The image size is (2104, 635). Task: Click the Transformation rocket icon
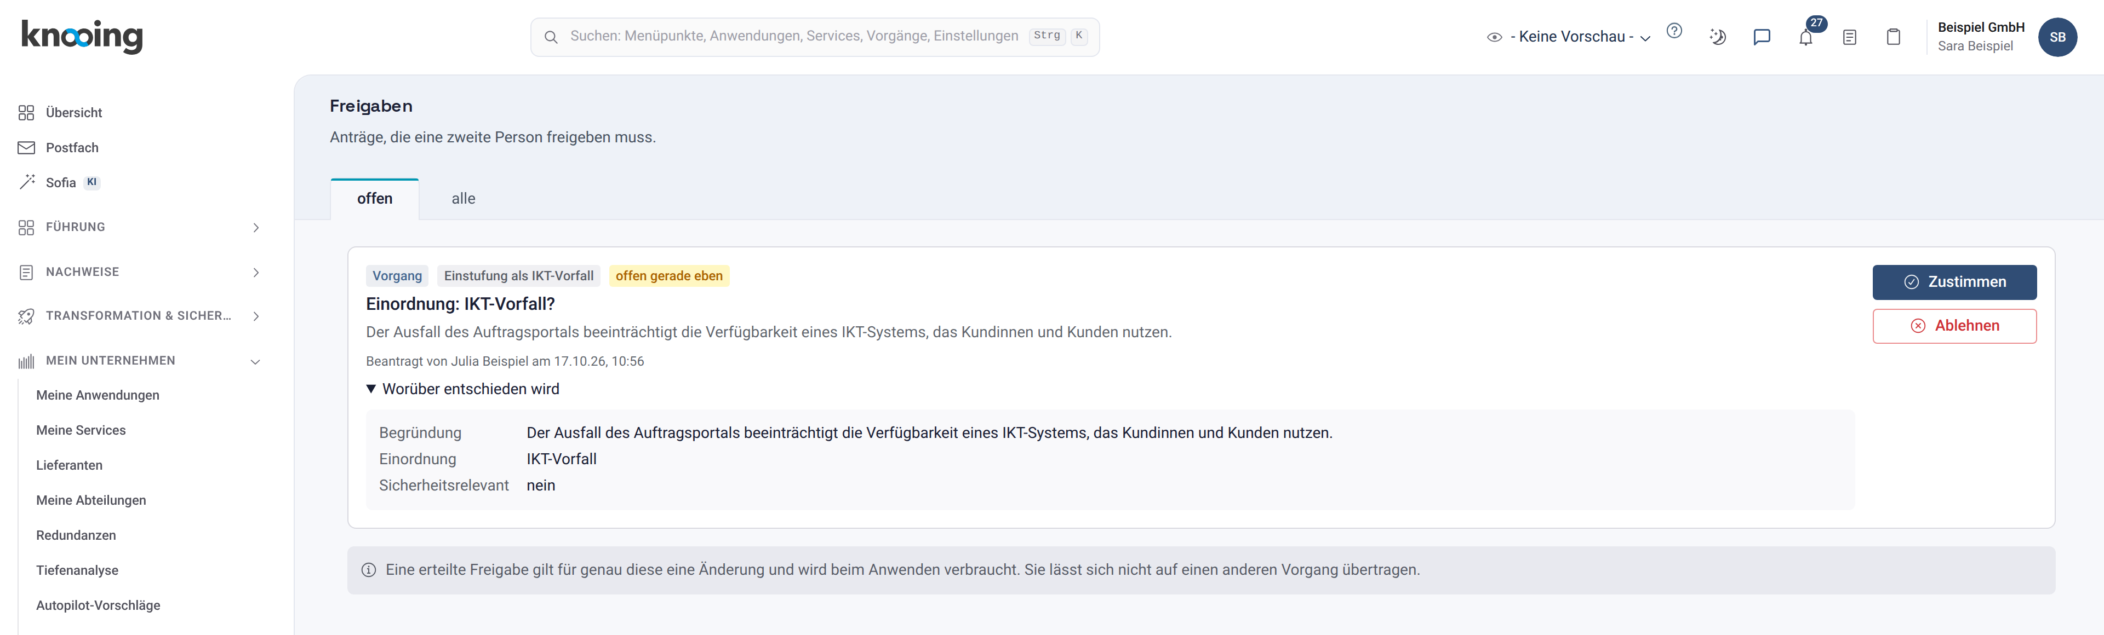coord(26,316)
